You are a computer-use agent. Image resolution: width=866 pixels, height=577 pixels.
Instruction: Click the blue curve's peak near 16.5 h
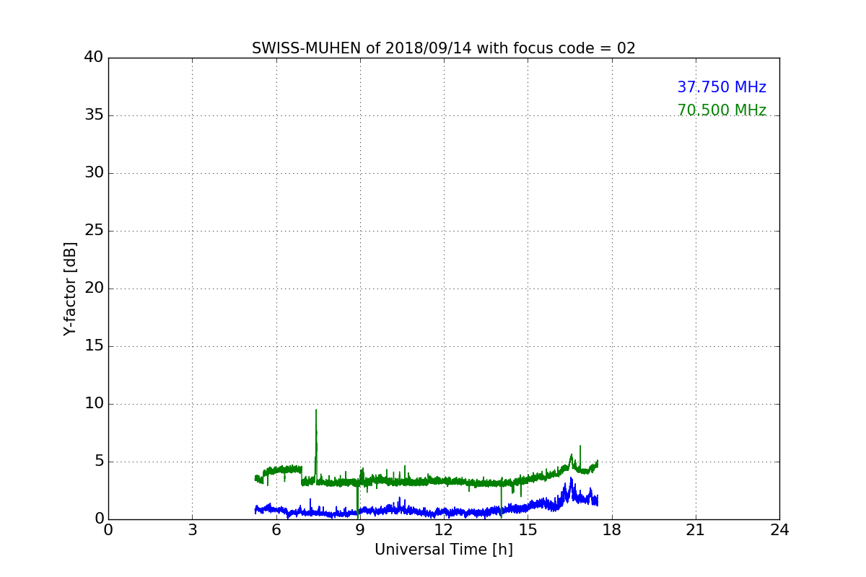tap(571, 478)
